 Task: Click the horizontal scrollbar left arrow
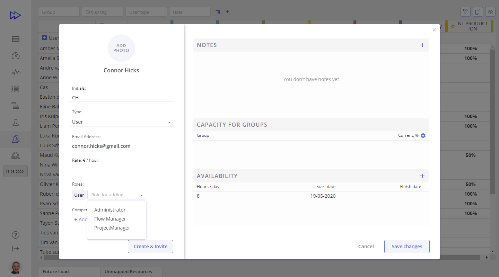[x=41, y=258]
